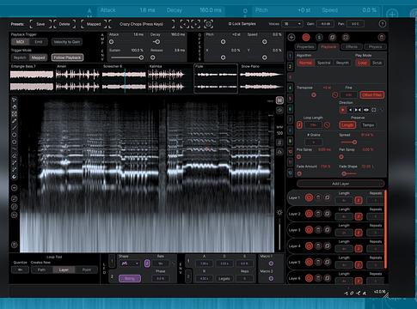Switch to the Physics tab
This screenshot has width=417, height=309.
[x=375, y=46]
